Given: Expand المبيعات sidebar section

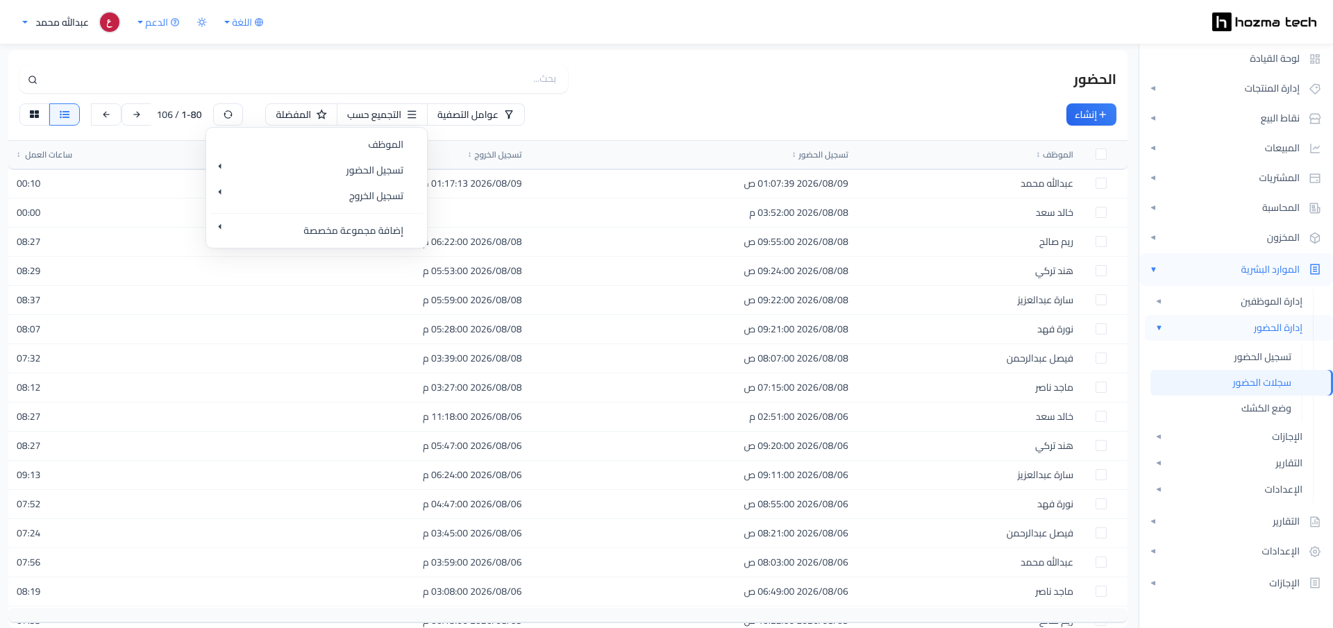Looking at the screenshot, I should (x=1153, y=148).
